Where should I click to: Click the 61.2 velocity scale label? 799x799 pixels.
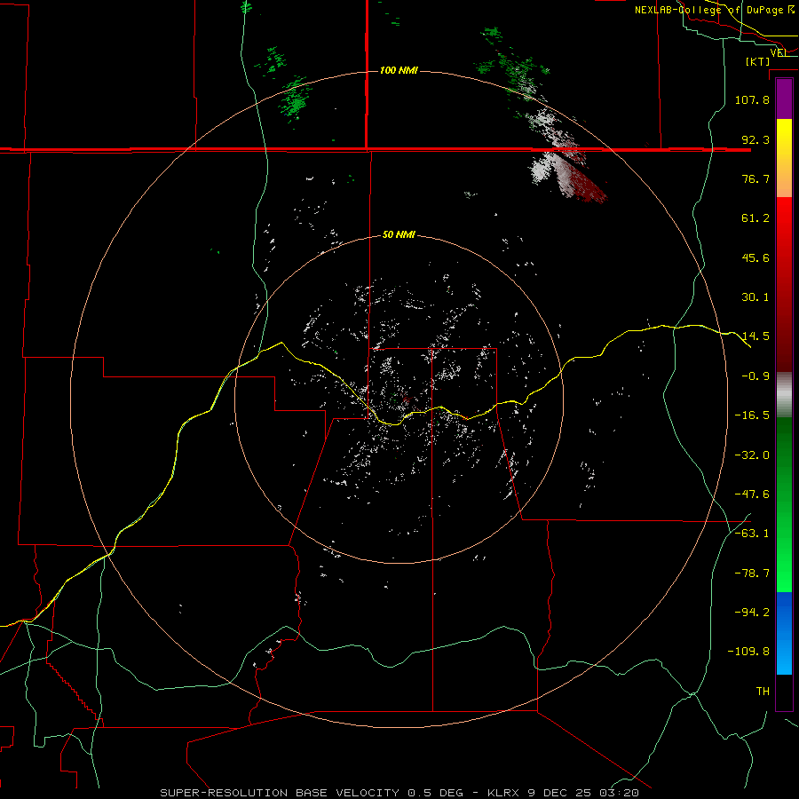[x=755, y=218]
